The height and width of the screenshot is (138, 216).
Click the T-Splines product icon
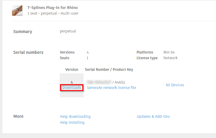click(17, 10)
